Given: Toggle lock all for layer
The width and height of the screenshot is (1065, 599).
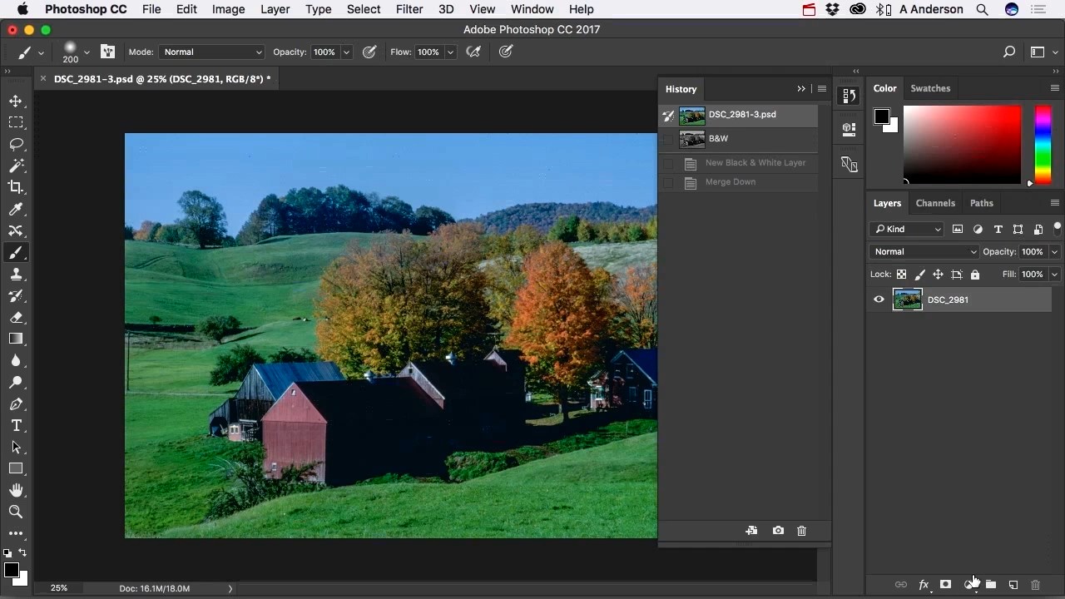Looking at the screenshot, I should tap(975, 275).
